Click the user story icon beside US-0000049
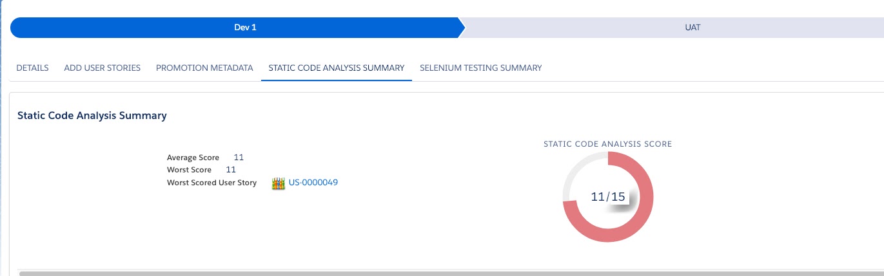This screenshot has width=884, height=276. pyautogui.click(x=279, y=183)
